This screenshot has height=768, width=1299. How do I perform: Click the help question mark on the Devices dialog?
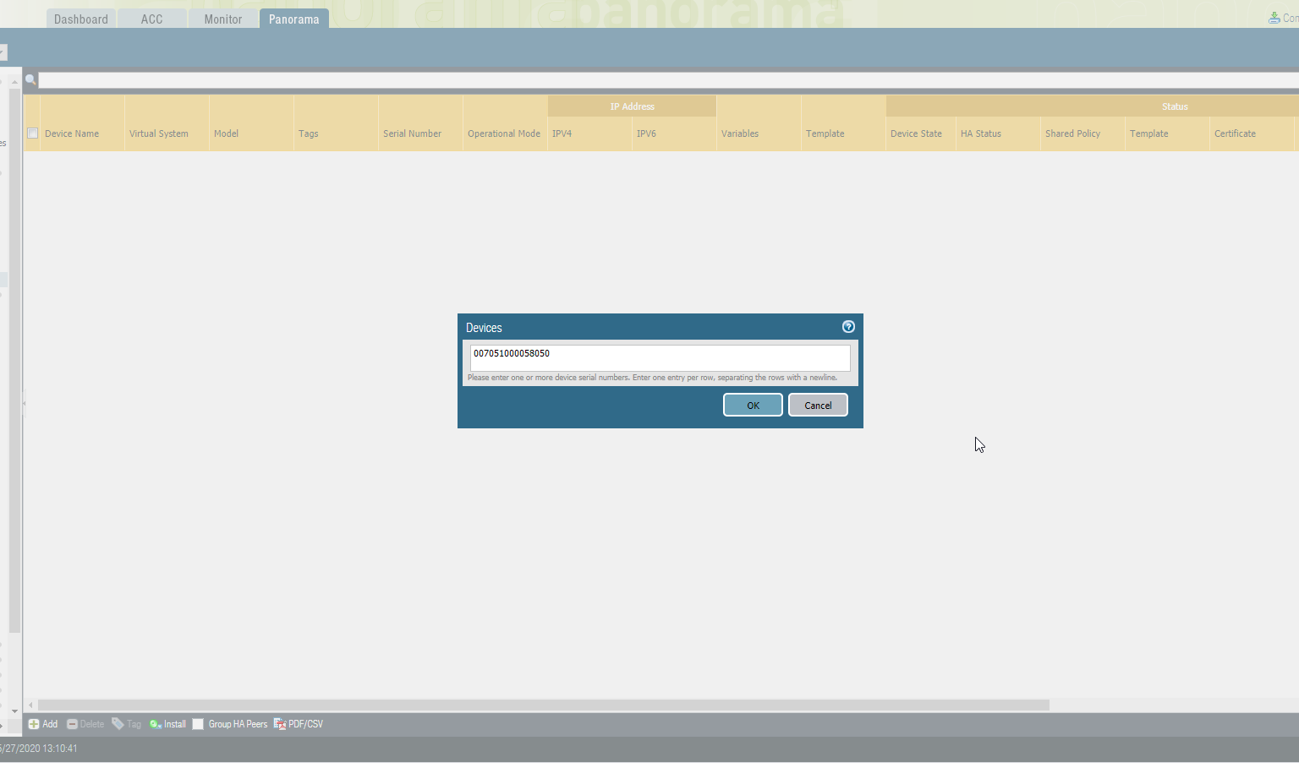[x=848, y=327]
